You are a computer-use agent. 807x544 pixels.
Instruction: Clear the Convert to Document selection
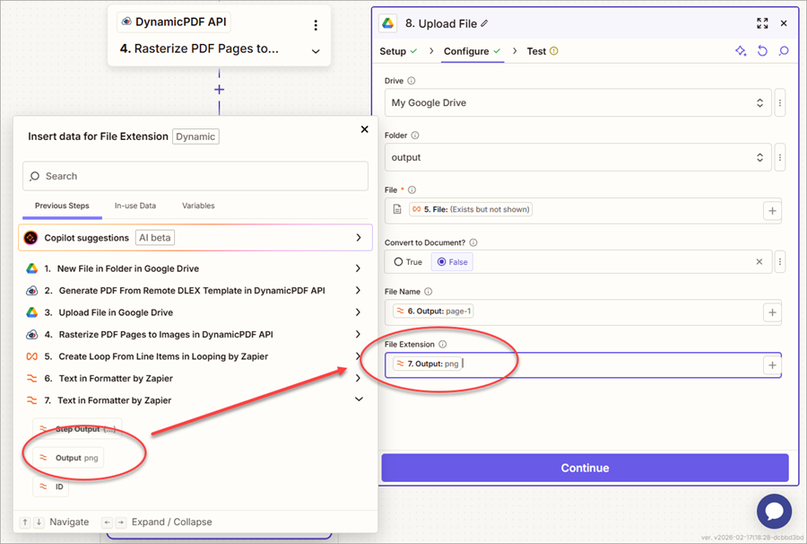click(759, 262)
